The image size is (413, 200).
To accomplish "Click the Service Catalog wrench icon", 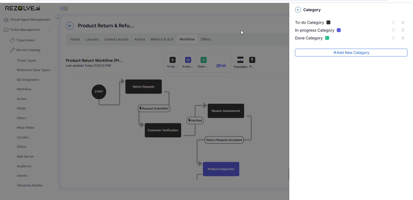I will tap(12, 50).
